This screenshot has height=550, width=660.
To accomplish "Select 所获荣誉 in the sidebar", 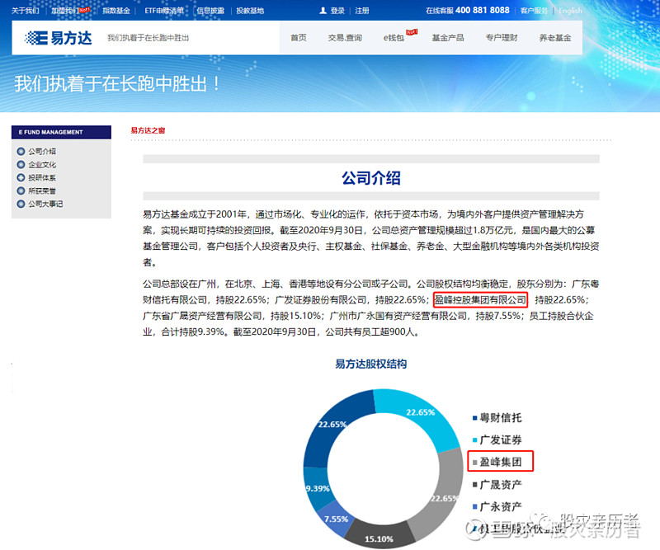I will tap(42, 190).
